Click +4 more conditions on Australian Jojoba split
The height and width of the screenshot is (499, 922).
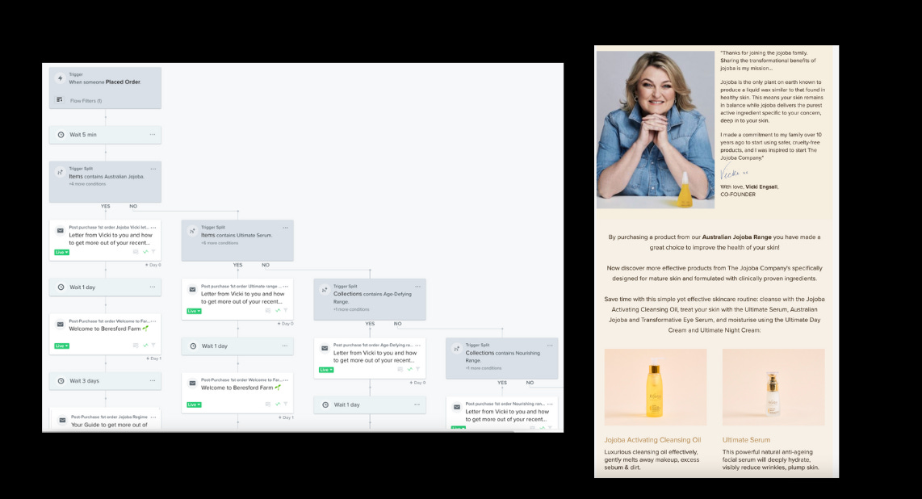pyautogui.click(x=87, y=184)
